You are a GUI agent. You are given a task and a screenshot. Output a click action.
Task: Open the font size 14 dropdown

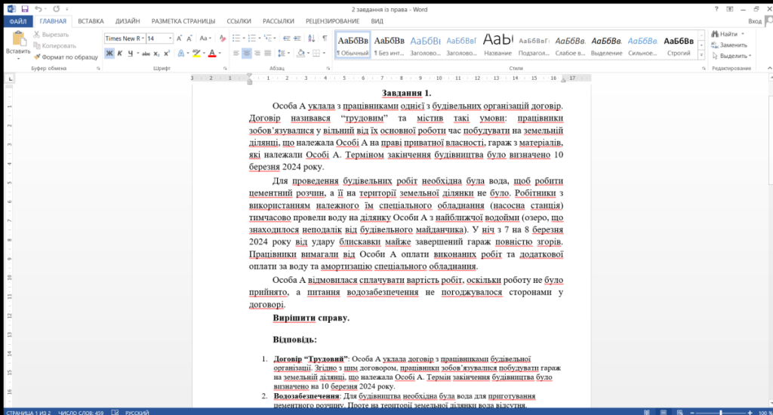pyautogui.click(x=170, y=38)
